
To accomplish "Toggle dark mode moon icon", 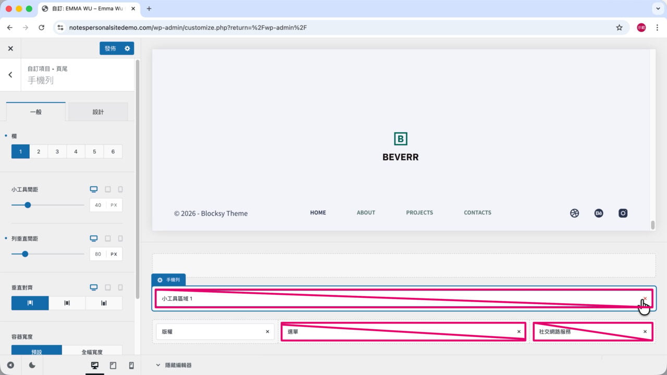I will pyautogui.click(x=32, y=366).
